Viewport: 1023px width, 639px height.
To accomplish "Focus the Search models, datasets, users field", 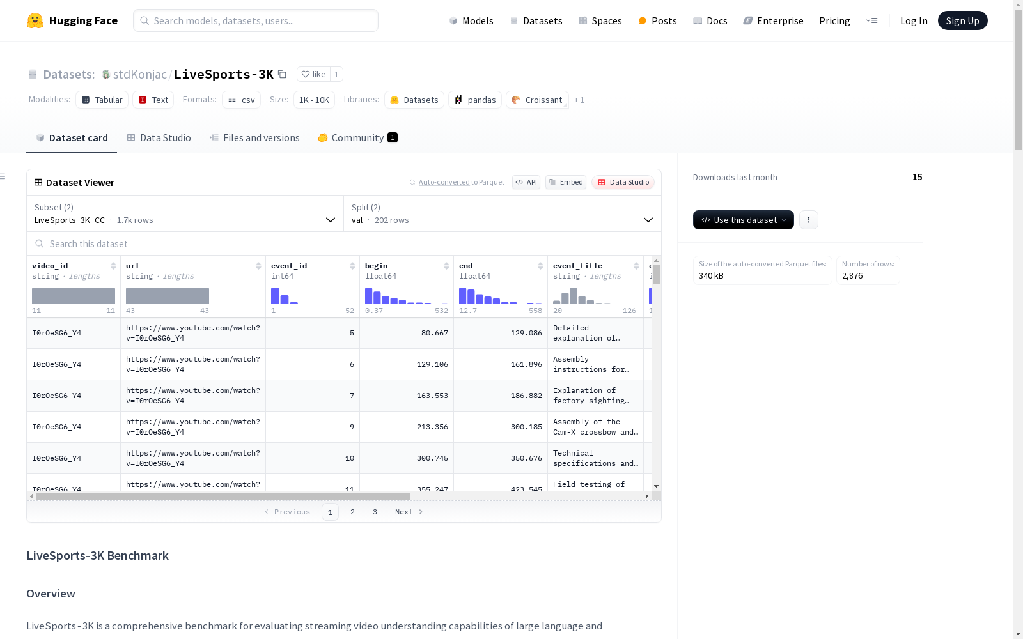I will (x=256, y=20).
